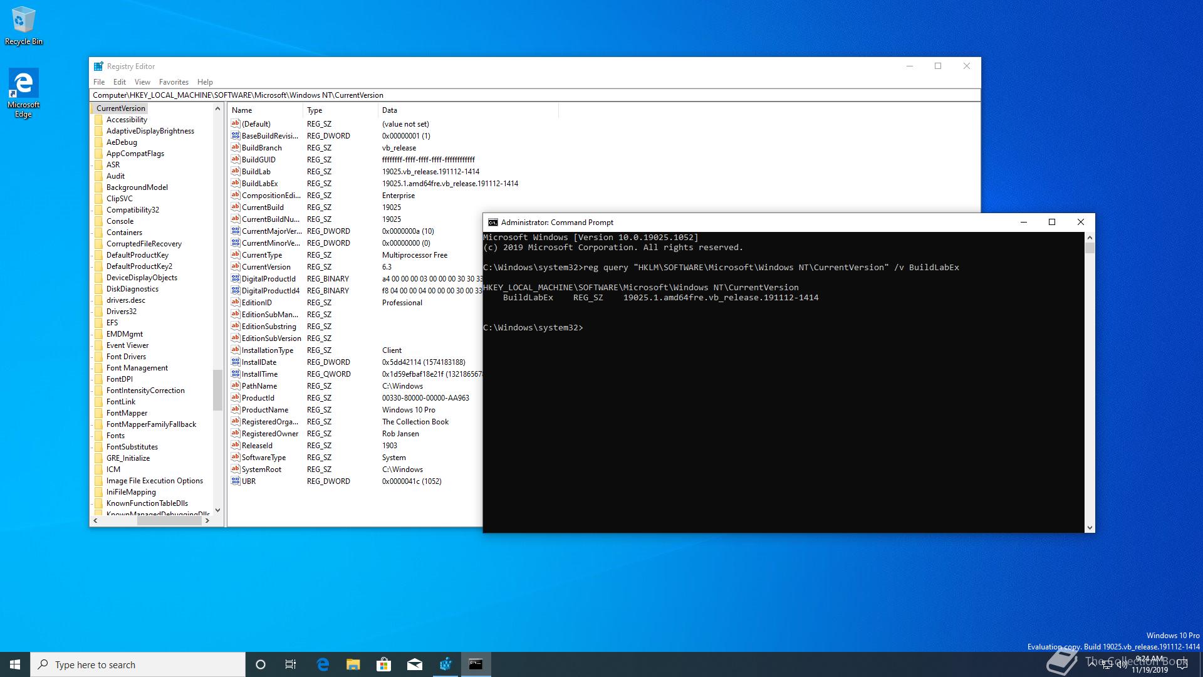Click the Windows Start button
The width and height of the screenshot is (1203, 677).
click(x=15, y=664)
